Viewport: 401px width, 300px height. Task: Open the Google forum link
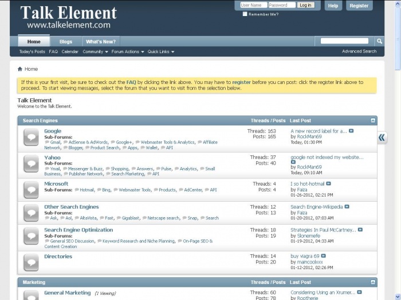(x=53, y=131)
